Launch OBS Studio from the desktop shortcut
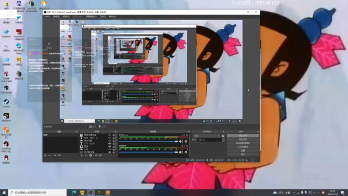Viewport: 348px width, 196px height. tap(6, 89)
